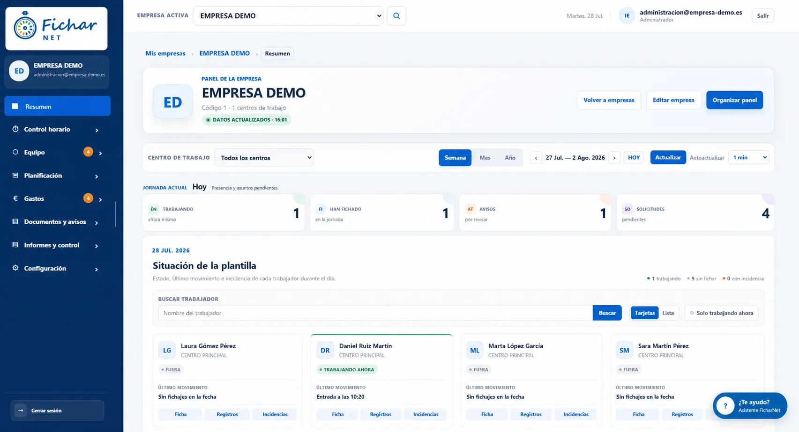
Task: Click the Gastos euro icon
Action: coord(15,198)
